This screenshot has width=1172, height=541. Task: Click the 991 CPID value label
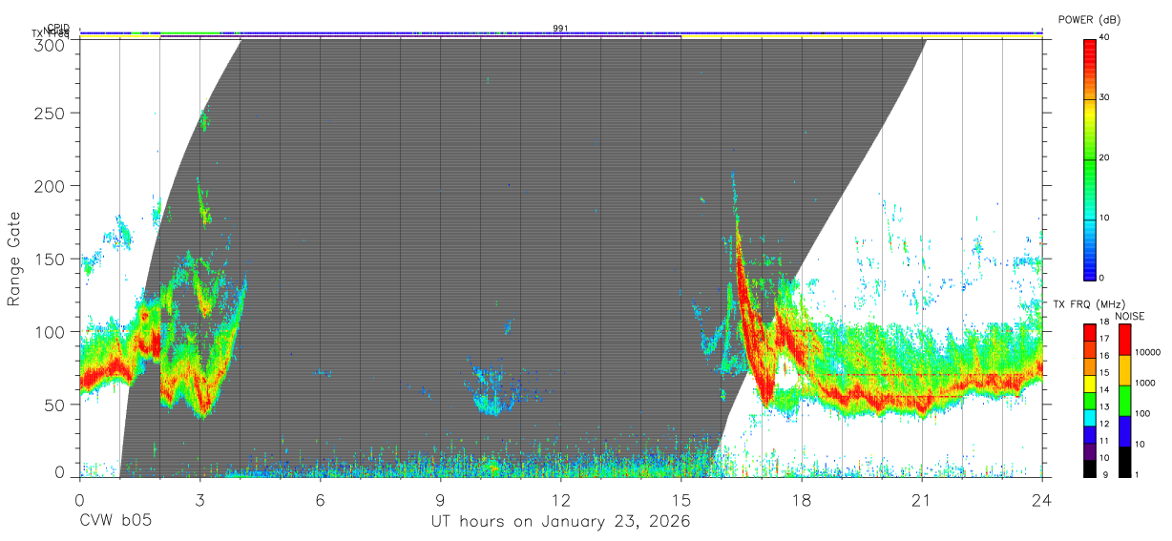click(x=560, y=29)
